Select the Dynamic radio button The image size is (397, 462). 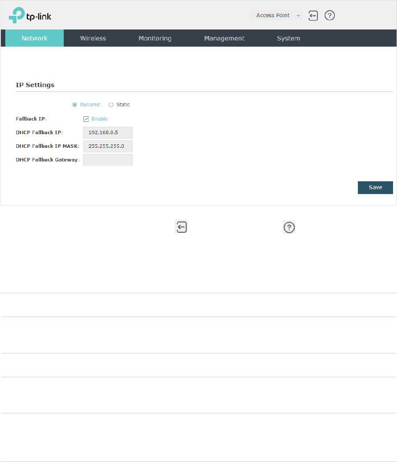(x=74, y=105)
